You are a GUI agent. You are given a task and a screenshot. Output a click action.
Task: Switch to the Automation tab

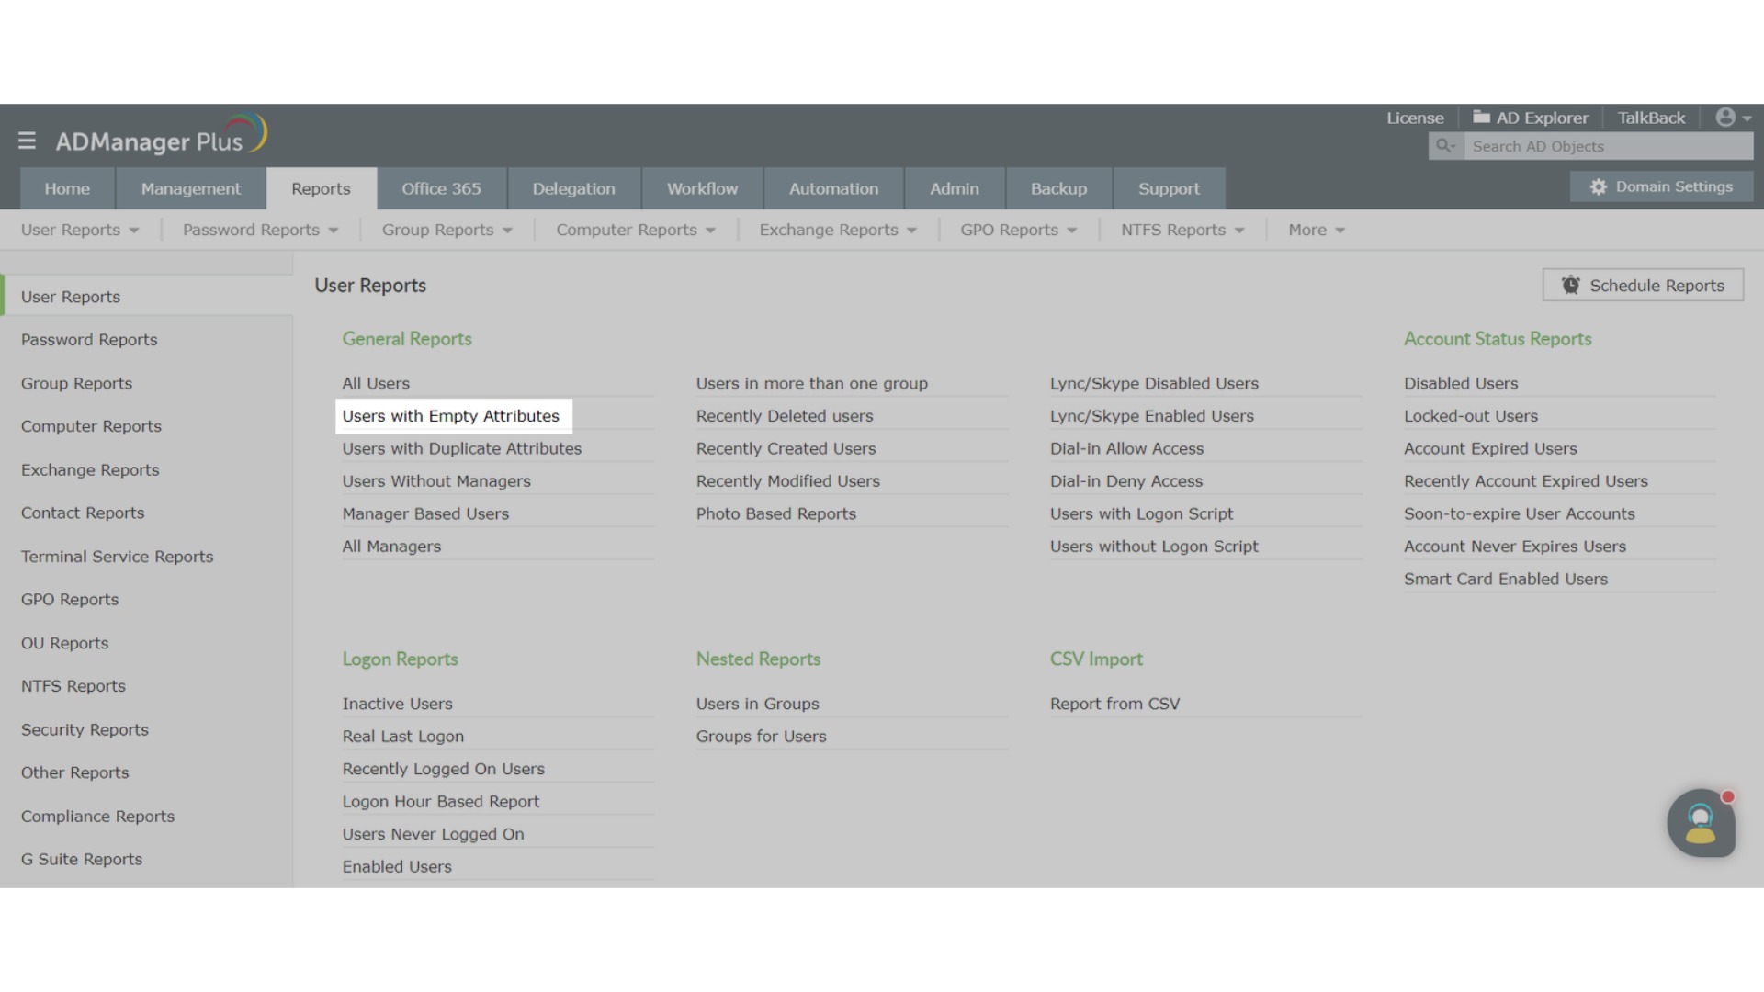point(833,189)
